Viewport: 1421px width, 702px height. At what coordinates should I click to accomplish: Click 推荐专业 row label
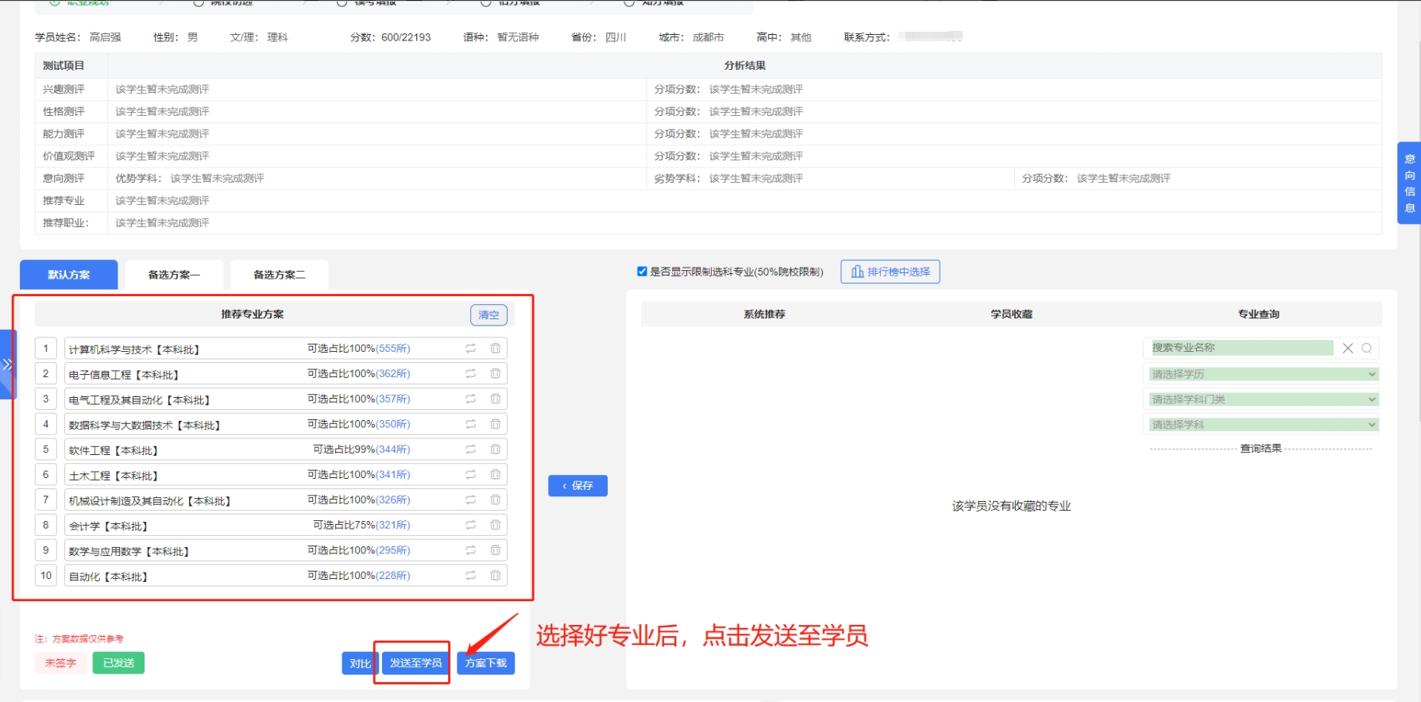64,201
